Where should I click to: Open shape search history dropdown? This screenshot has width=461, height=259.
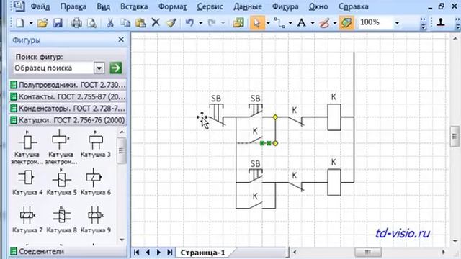[x=99, y=68]
